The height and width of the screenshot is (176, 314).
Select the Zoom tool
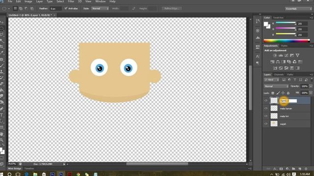coord(2,140)
